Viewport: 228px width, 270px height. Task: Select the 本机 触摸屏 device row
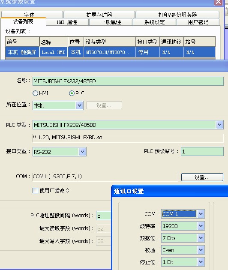point(110,52)
